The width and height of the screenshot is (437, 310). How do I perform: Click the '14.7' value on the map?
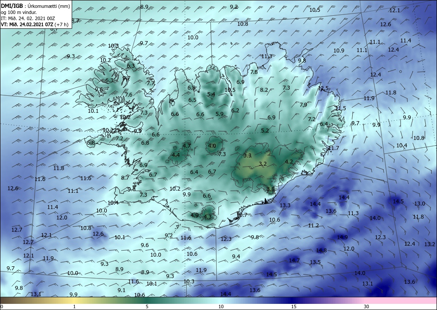coord(294,261)
